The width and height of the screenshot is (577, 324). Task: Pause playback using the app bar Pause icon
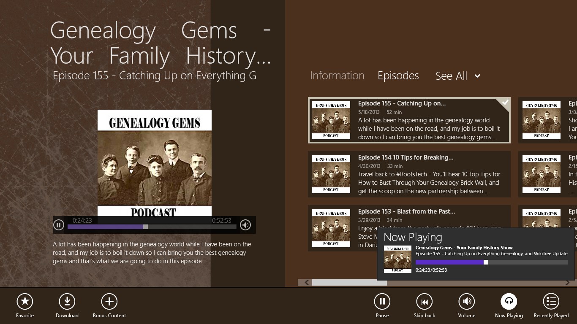pos(382,301)
